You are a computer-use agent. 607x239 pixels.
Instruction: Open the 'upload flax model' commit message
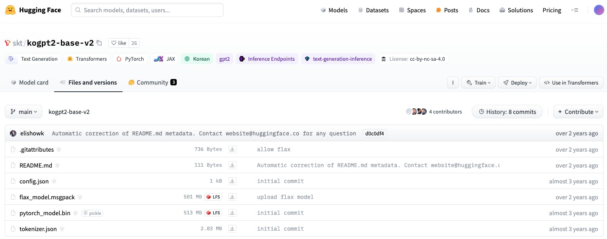coord(285,197)
